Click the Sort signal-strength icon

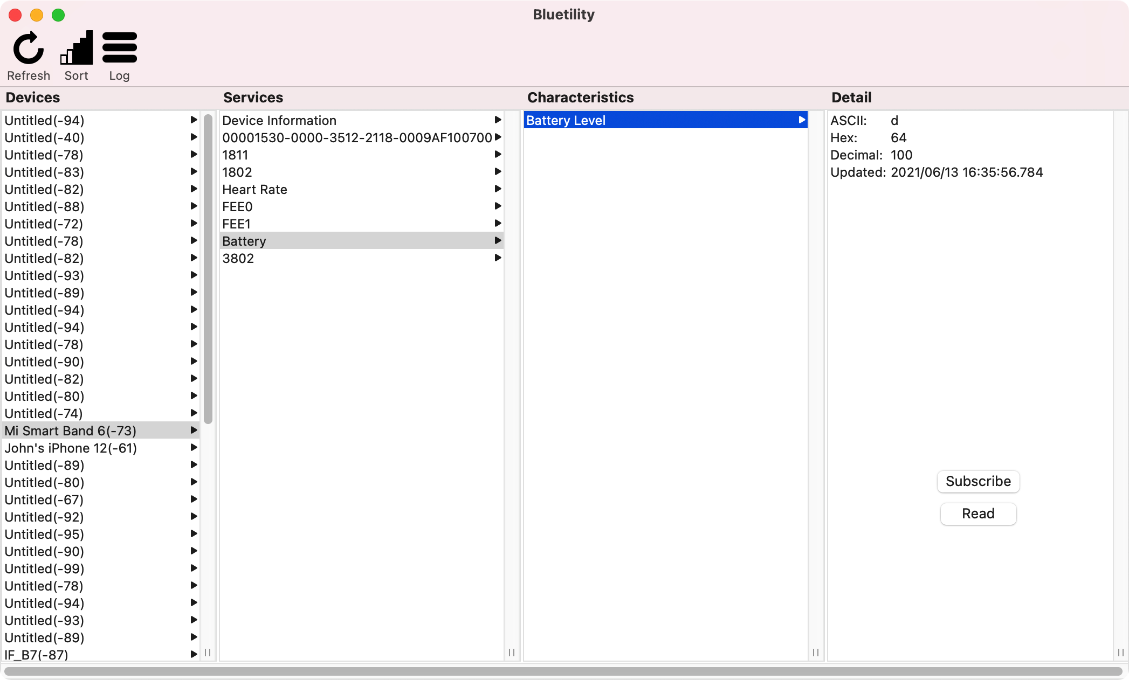[77, 48]
